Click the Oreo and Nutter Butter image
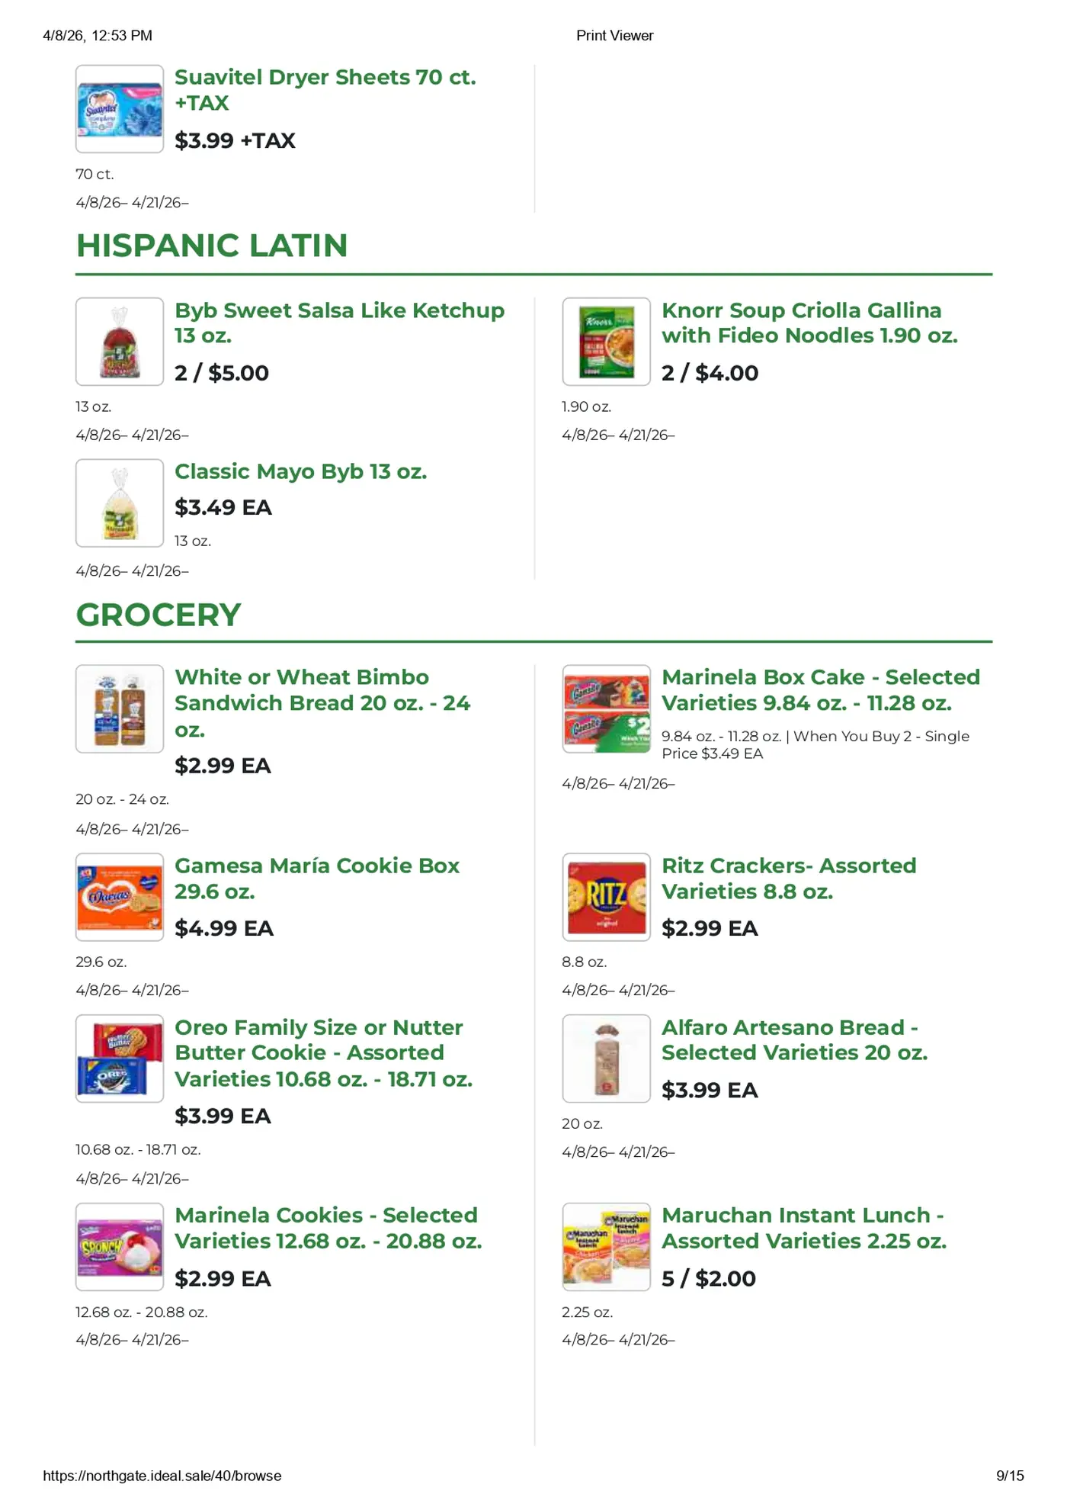 (120, 1059)
